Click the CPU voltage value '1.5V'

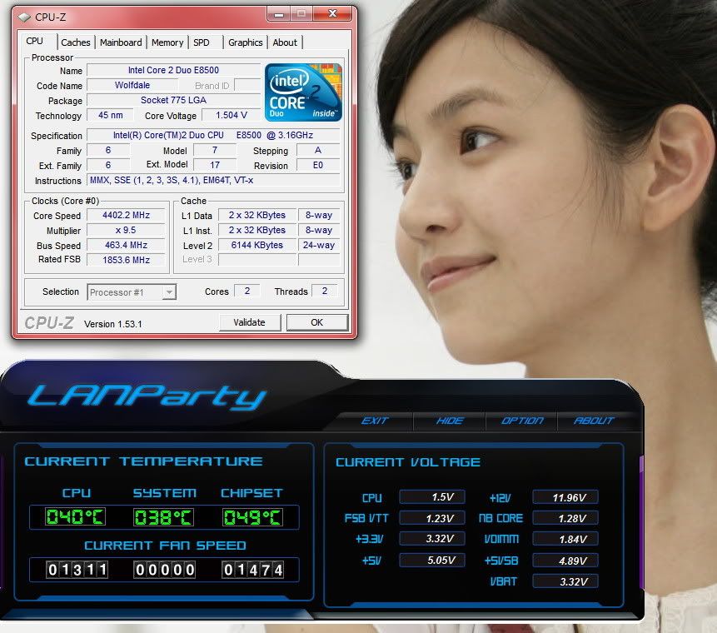pos(432,497)
